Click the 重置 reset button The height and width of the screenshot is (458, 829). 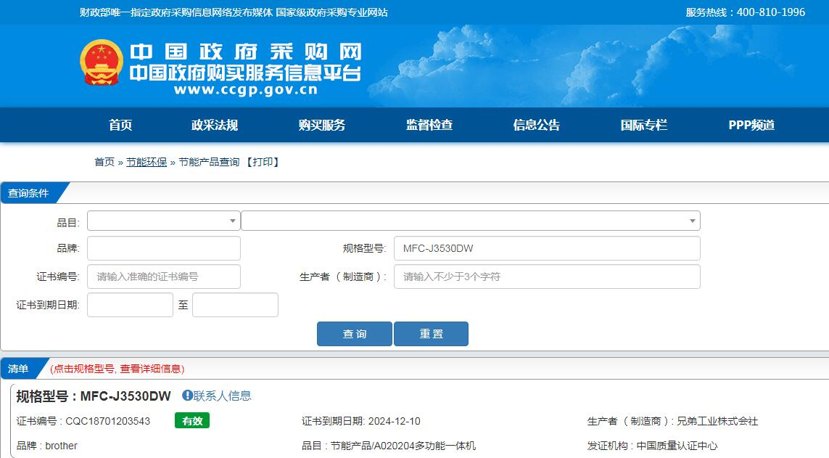pyautogui.click(x=431, y=334)
